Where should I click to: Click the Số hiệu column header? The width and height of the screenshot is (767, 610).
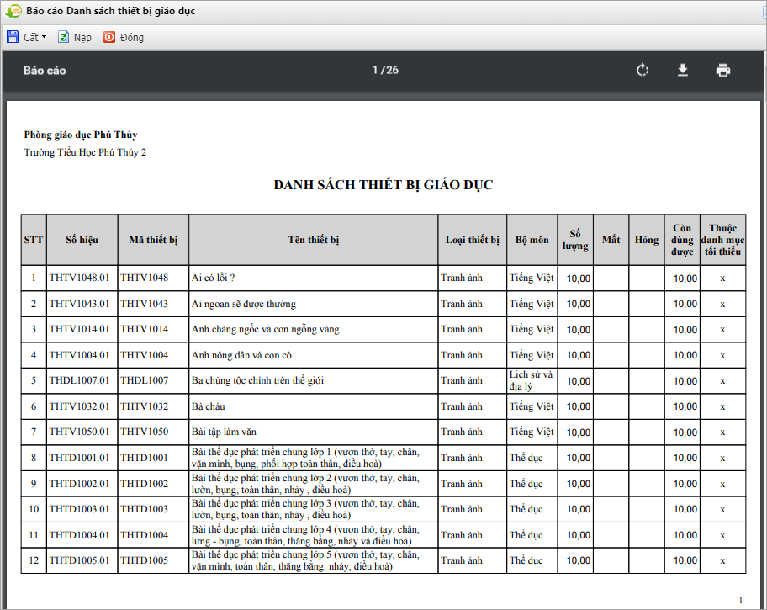(82, 240)
